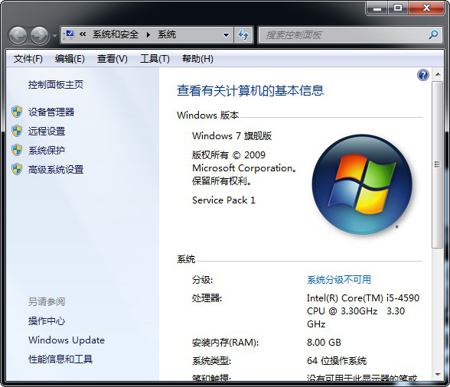Click the Forward navigation arrow
Viewport: 450px width, 387px height.
(39, 36)
